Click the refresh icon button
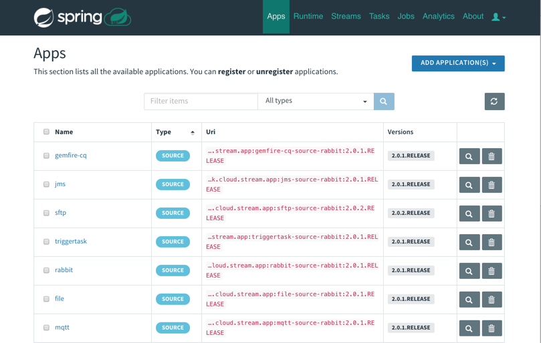The image size is (541, 343). [x=494, y=101]
